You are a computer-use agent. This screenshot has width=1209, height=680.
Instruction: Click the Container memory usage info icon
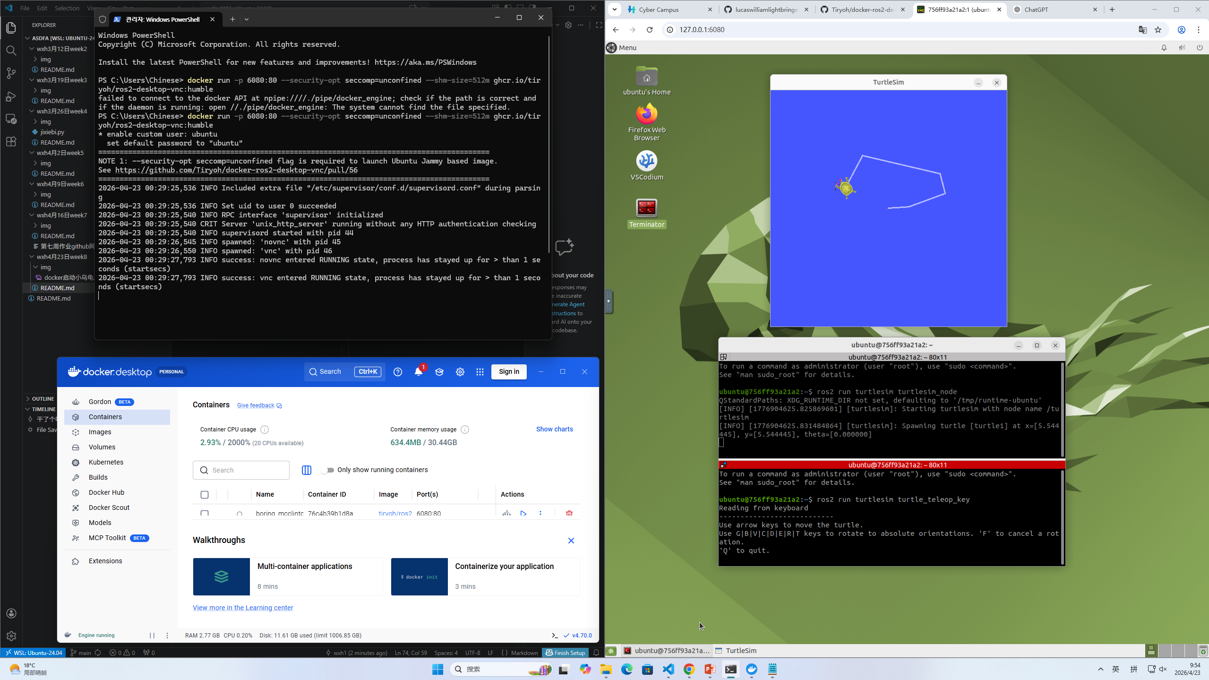[465, 430]
